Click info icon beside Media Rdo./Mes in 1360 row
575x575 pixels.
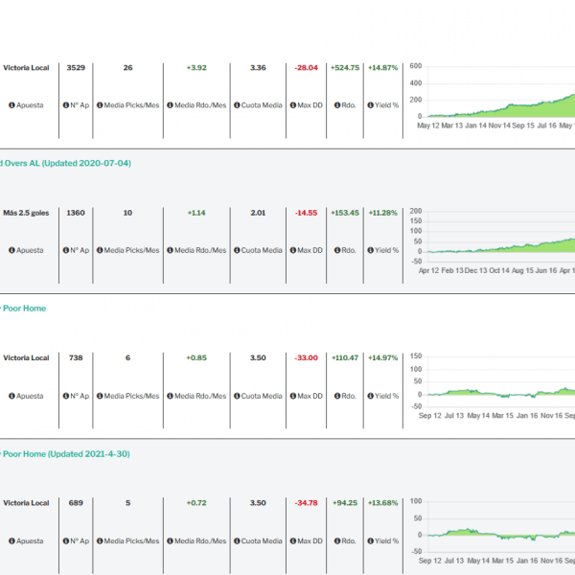171,250
